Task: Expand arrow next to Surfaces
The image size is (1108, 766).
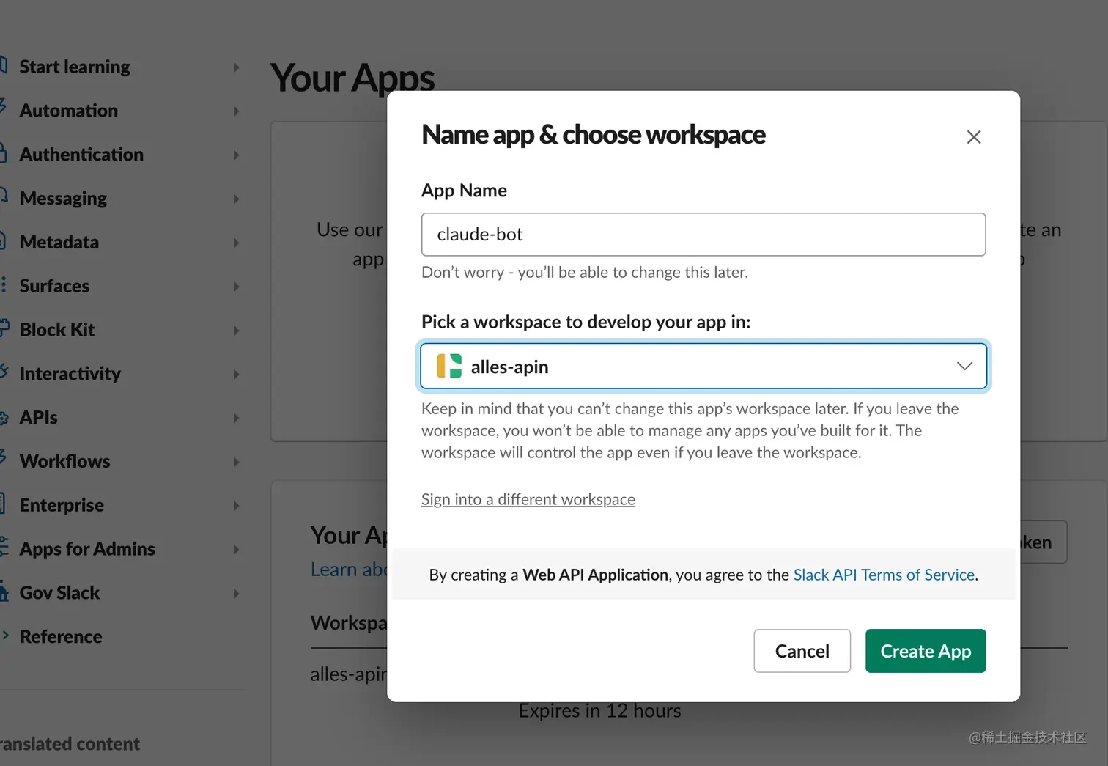Action: point(236,287)
